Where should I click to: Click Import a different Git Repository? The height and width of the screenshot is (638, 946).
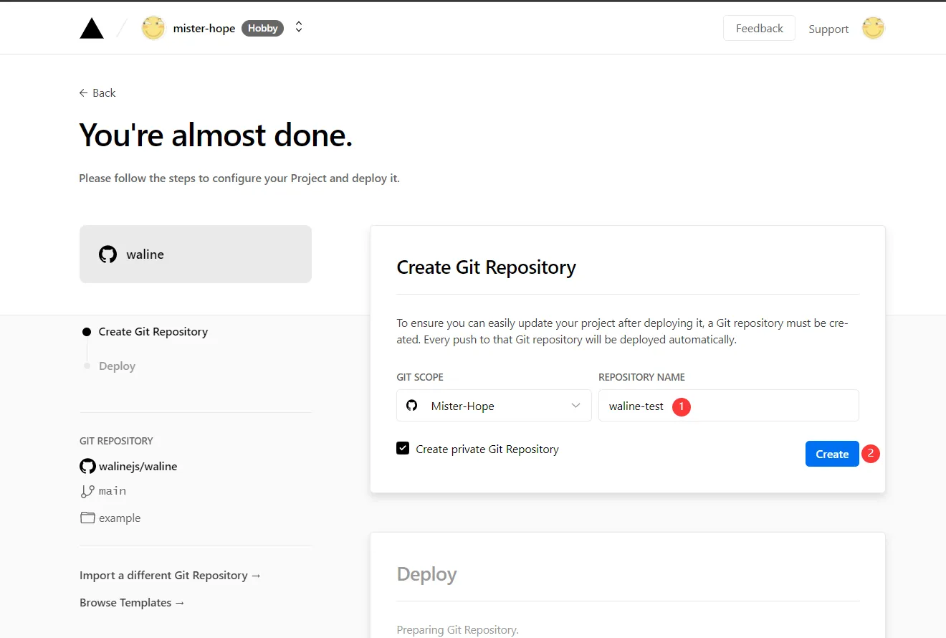point(171,576)
